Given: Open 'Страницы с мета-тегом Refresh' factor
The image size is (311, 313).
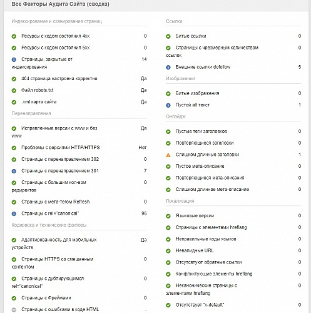Looking at the screenshot, I should [x=56, y=202].
